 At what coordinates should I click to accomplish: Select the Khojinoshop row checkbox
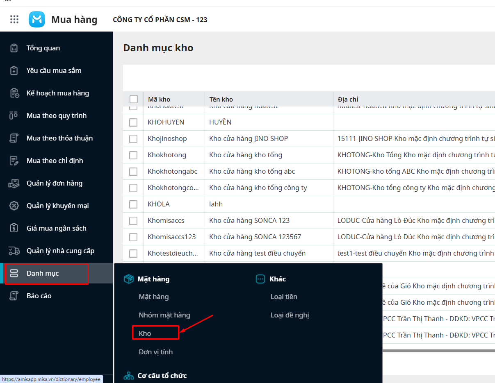[x=133, y=138]
